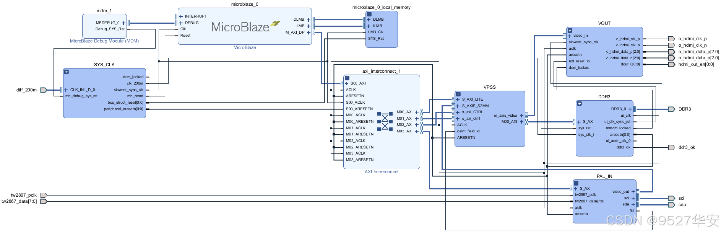
Task: Expand CLK_IN1_D_0 interface on SYS_CLK
Action: 66,90
